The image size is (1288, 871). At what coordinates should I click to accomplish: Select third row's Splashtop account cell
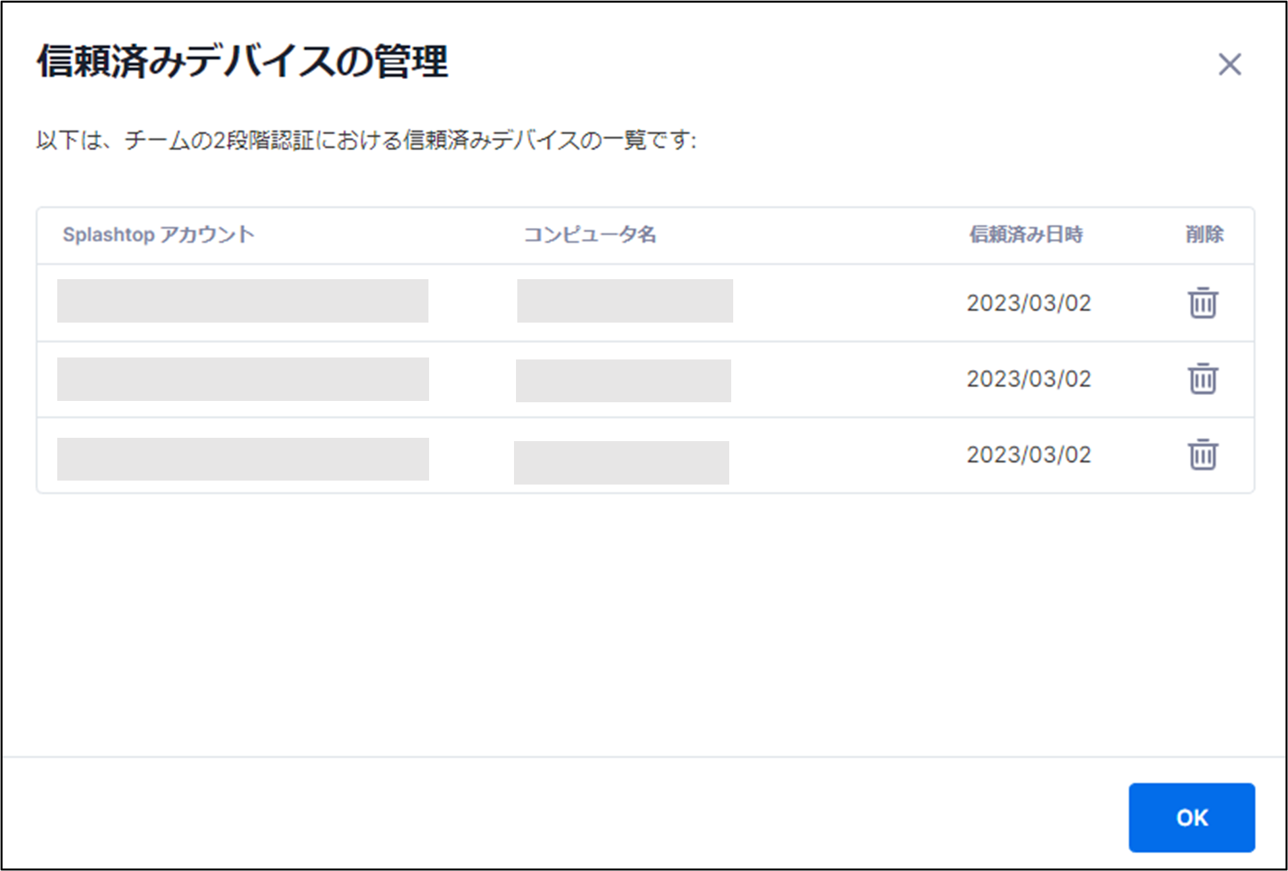point(242,459)
